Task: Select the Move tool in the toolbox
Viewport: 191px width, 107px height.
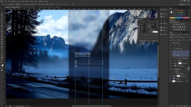Action: (2, 10)
